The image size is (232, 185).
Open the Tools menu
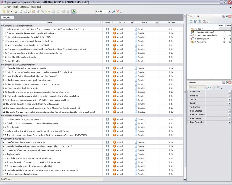[33, 7]
